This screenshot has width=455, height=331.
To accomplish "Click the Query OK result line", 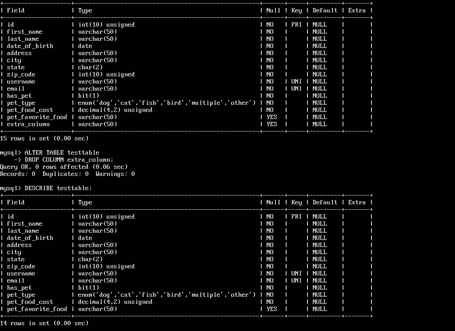I will pos(64,167).
